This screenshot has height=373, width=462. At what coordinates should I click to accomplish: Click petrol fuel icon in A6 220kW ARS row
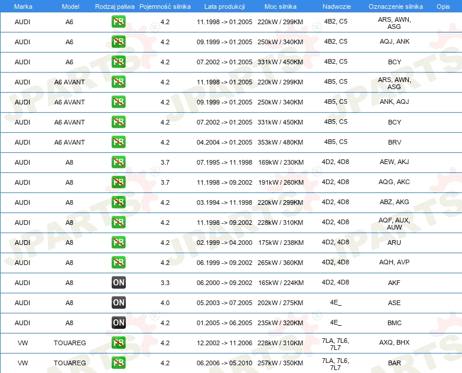coord(118,22)
